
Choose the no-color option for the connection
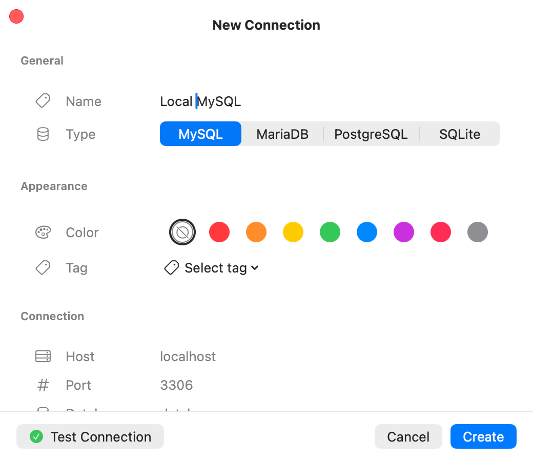(182, 232)
